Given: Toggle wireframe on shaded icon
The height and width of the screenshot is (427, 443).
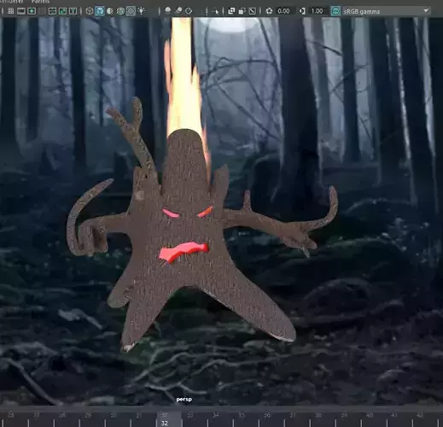Looking at the screenshot, I should point(120,11).
